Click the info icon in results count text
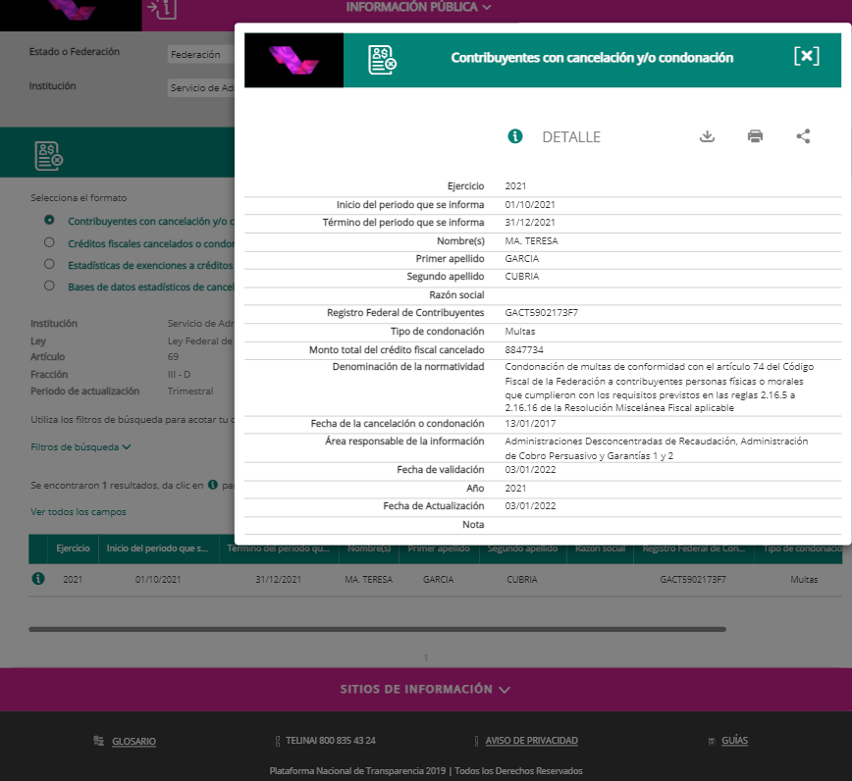Image resolution: width=852 pixels, height=781 pixels. pos(213,484)
